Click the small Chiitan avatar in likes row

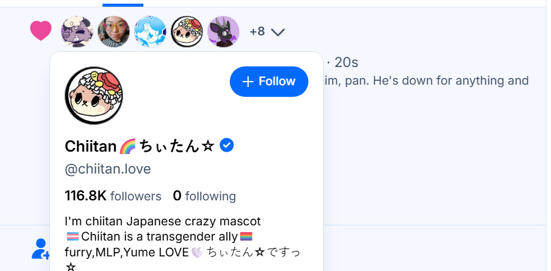(x=187, y=32)
